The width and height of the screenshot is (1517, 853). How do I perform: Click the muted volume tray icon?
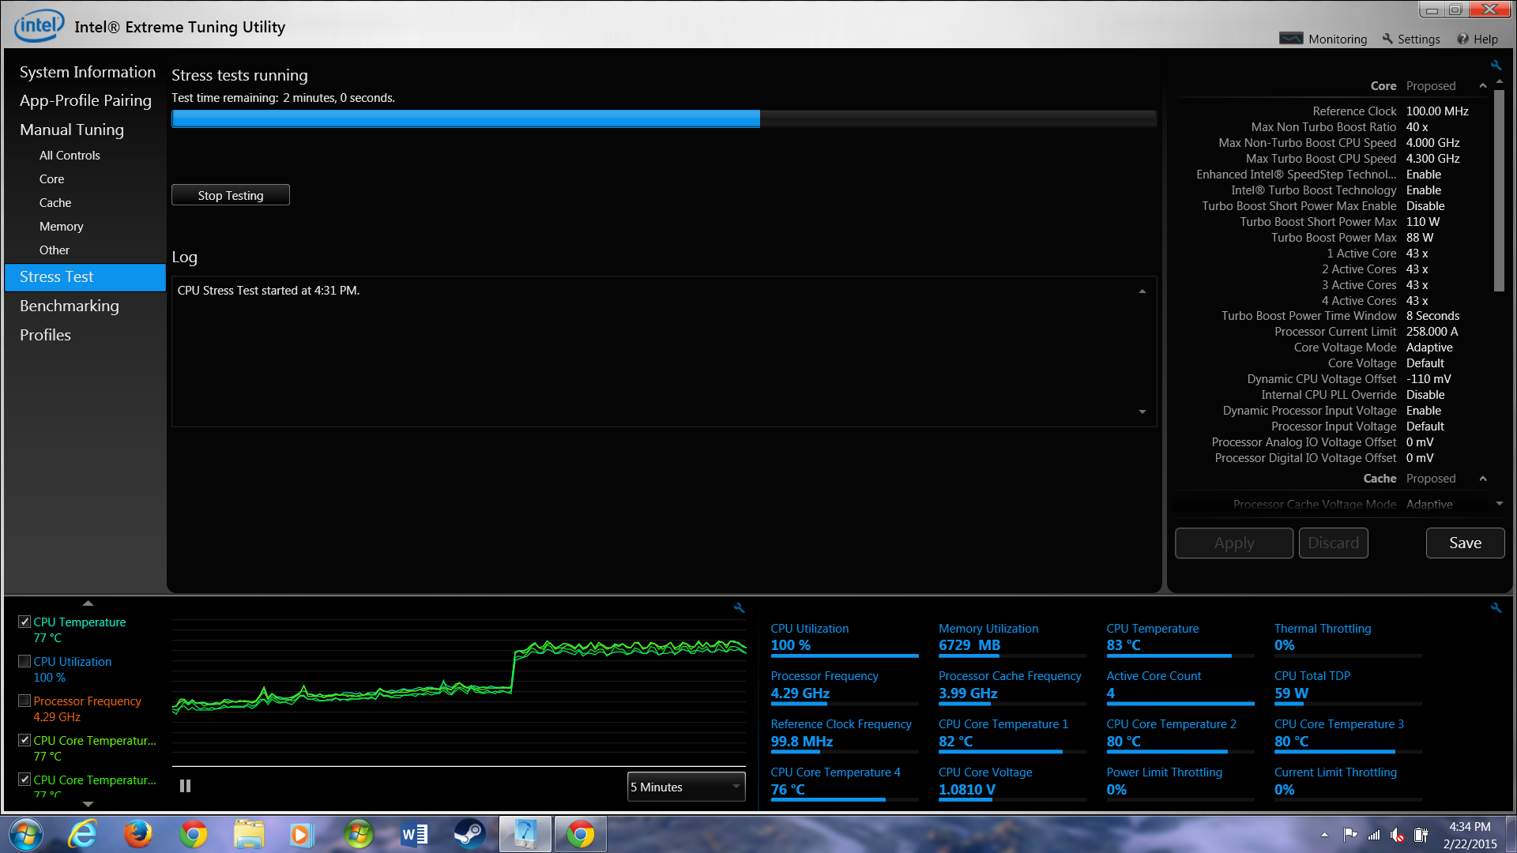click(1398, 834)
